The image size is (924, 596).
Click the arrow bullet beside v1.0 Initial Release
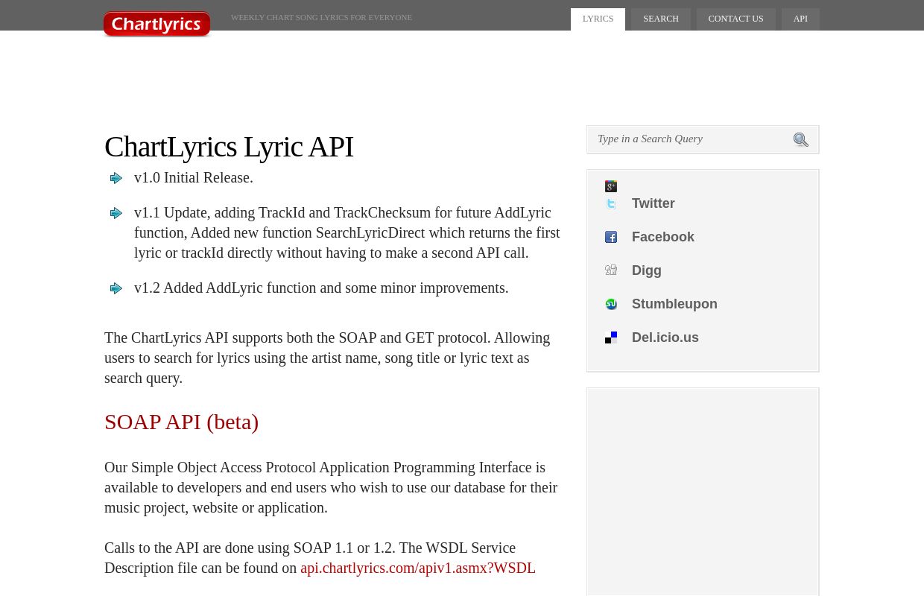tap(116, 178)
